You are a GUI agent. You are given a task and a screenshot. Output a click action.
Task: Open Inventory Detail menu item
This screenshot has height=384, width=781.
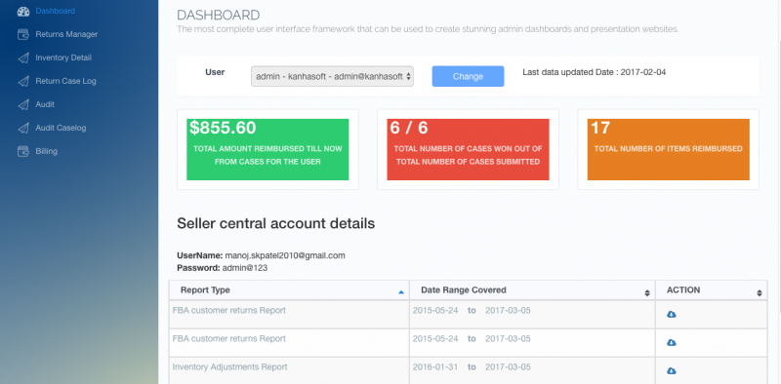(x=63, y=58)
